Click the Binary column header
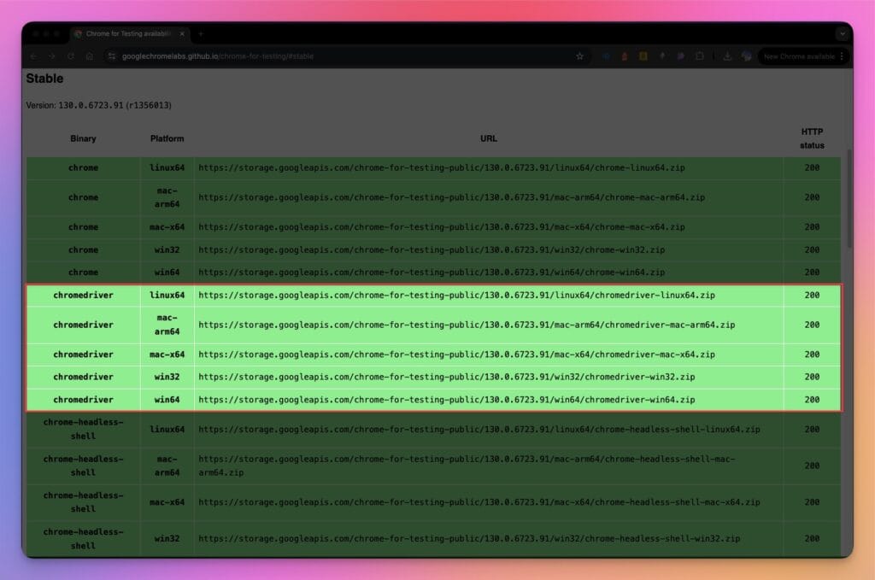The height and width of the screenshot is (580, 875). coord(83,138)
